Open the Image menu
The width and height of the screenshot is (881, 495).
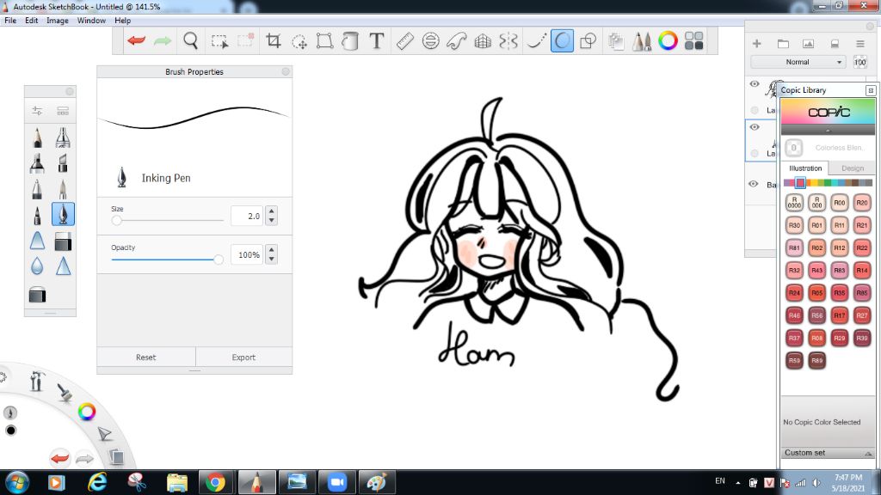click(x=58, y=21)
